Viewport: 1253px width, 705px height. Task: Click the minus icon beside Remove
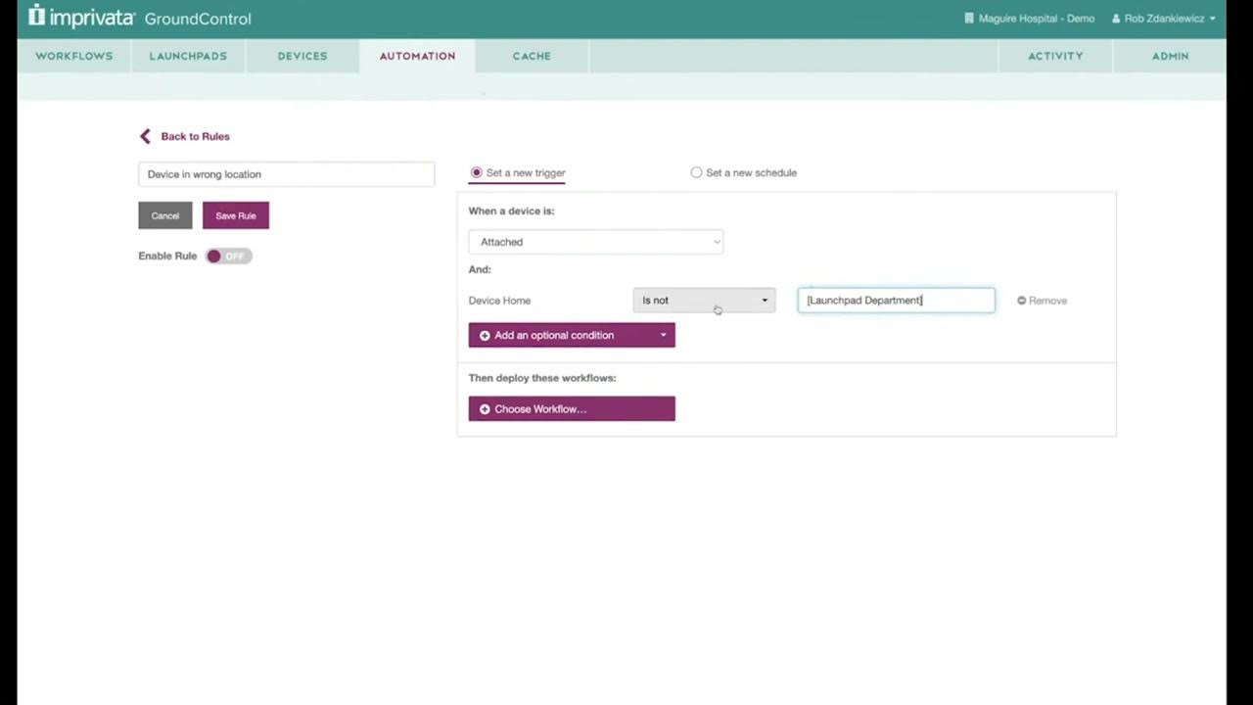point(1021,301)
